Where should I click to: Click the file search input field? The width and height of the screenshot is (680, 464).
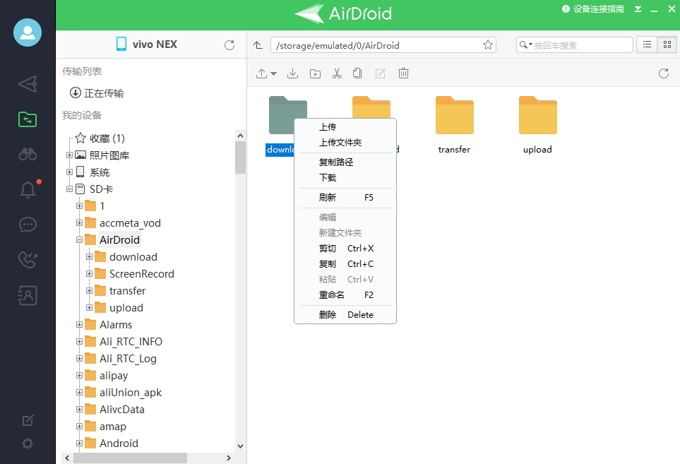pyautogui.click(x=582, y=45)
